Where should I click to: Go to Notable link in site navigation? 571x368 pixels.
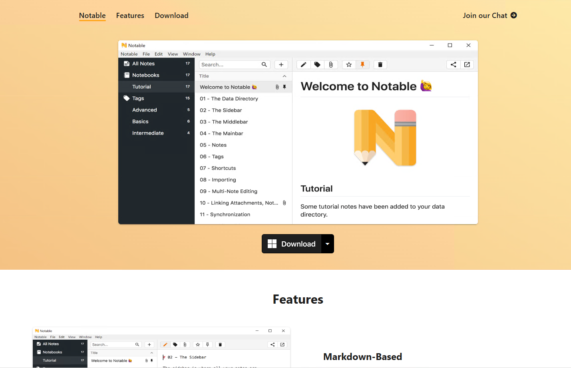coord(92,16)
